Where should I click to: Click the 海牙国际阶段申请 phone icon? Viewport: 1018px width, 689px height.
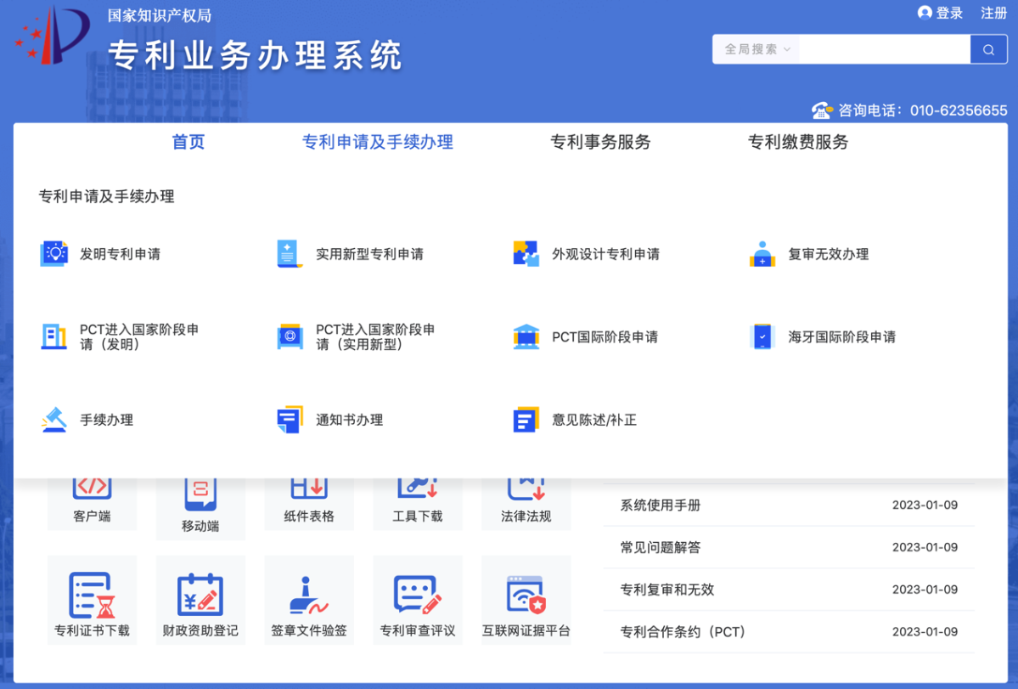[762, 337]
